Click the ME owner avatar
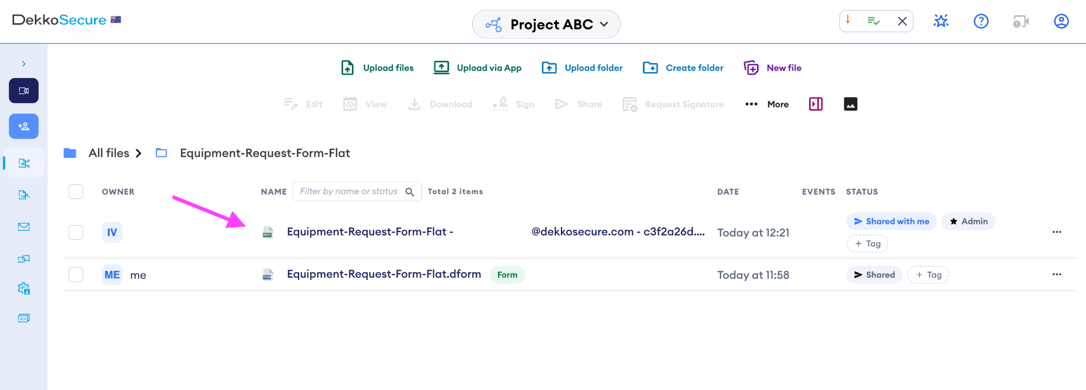Screen dimensions: 1086x390 pos(112,274)
